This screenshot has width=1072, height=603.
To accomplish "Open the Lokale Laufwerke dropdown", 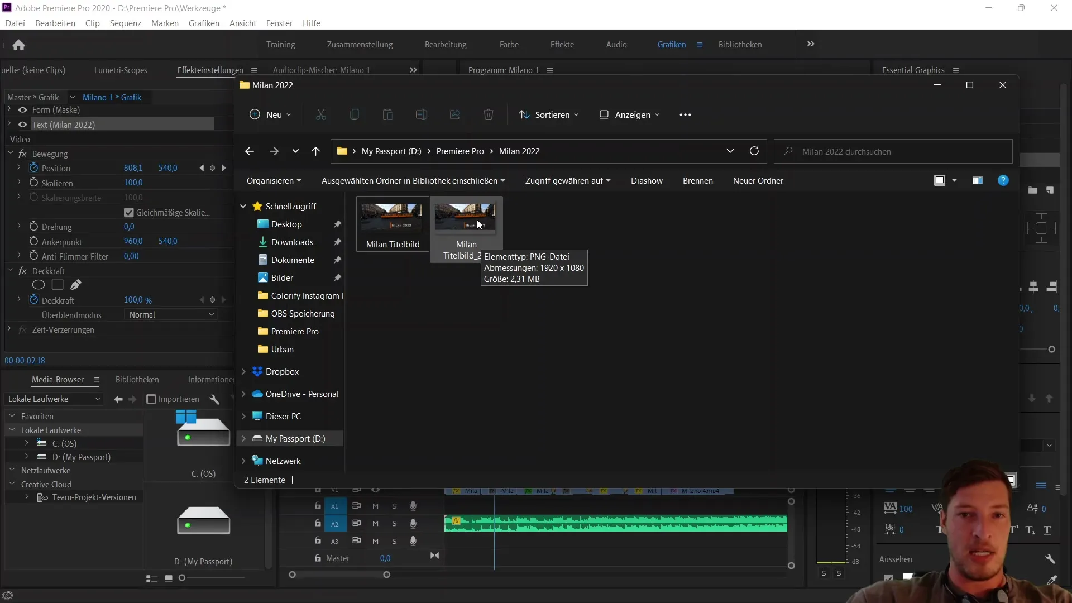I will (54, 399).
